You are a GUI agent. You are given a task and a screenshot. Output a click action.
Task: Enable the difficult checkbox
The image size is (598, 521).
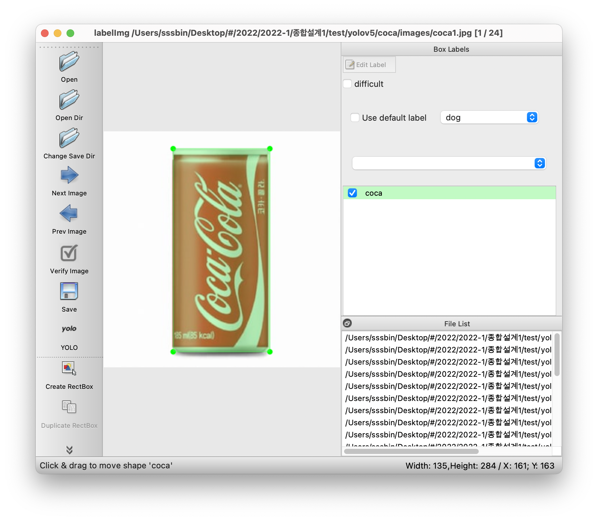point(347,84)
